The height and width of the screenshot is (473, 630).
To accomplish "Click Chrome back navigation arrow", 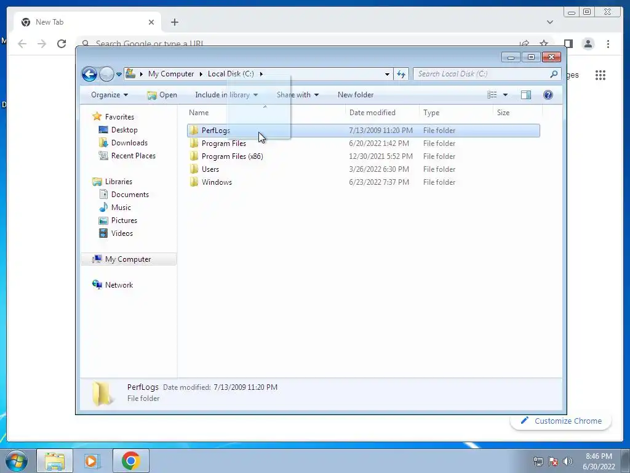I will [x=22, y=44].
